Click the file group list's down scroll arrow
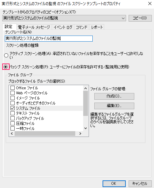 [85, 128]
